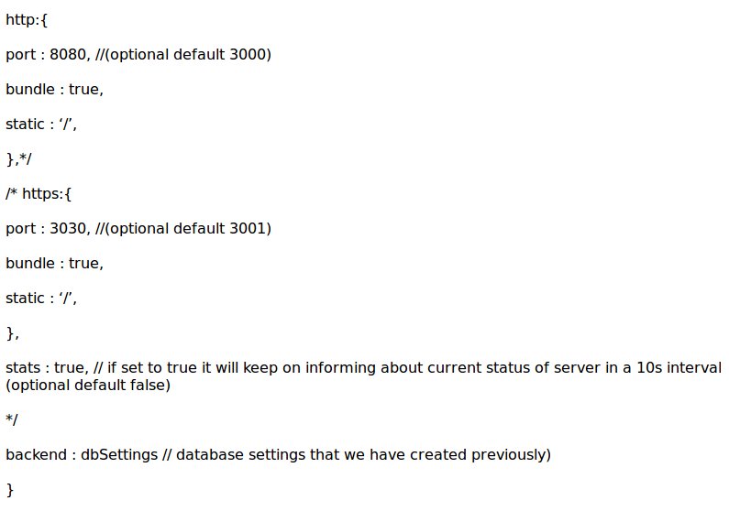Click "bundle : true" in the http block

[x=54, y=89]
